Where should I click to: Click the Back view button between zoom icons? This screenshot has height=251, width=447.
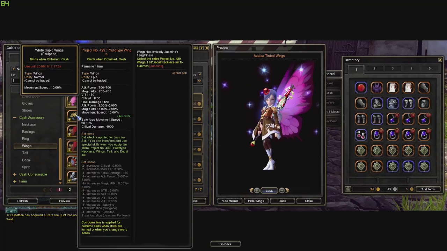click(x=269, y=190)
